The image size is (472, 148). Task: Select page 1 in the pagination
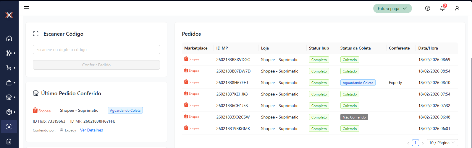pos(416,143)
